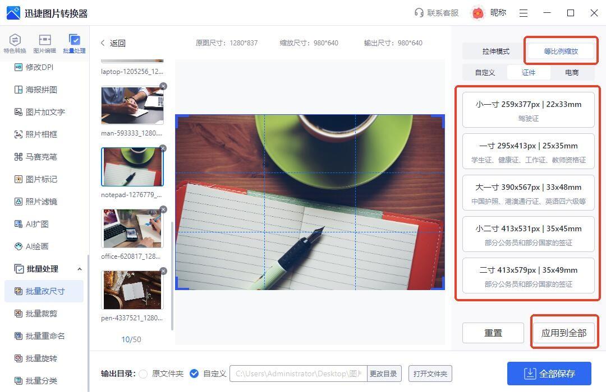Select the 原文件夹 output radio button
606x392 pixels.
coord(144,374)
